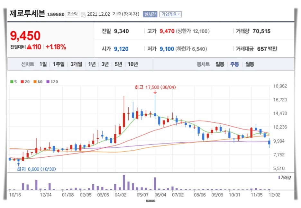Click the 최고 17,500 (06/04) marker label
Viewport: 301px width, 208px height.
click(x=155, y=87)
